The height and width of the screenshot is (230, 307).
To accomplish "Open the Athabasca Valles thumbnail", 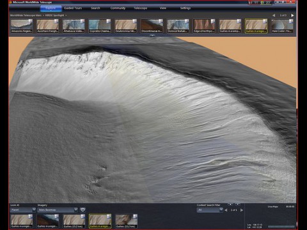I will 74,26.
